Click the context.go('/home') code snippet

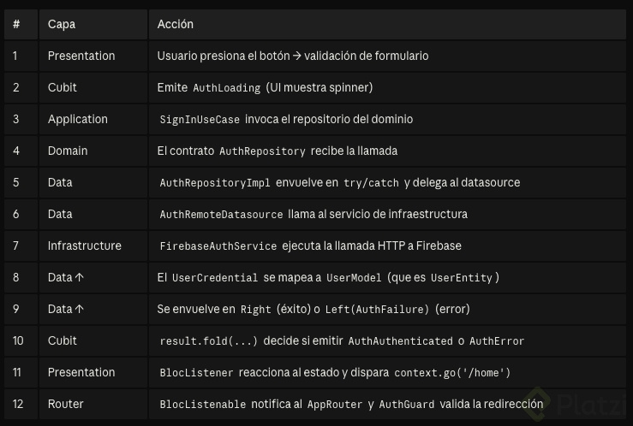(x=451, y=373)
